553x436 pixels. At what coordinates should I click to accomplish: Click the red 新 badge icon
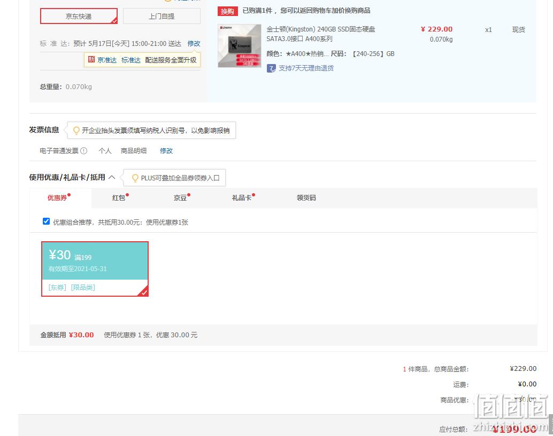pos(91,59)
